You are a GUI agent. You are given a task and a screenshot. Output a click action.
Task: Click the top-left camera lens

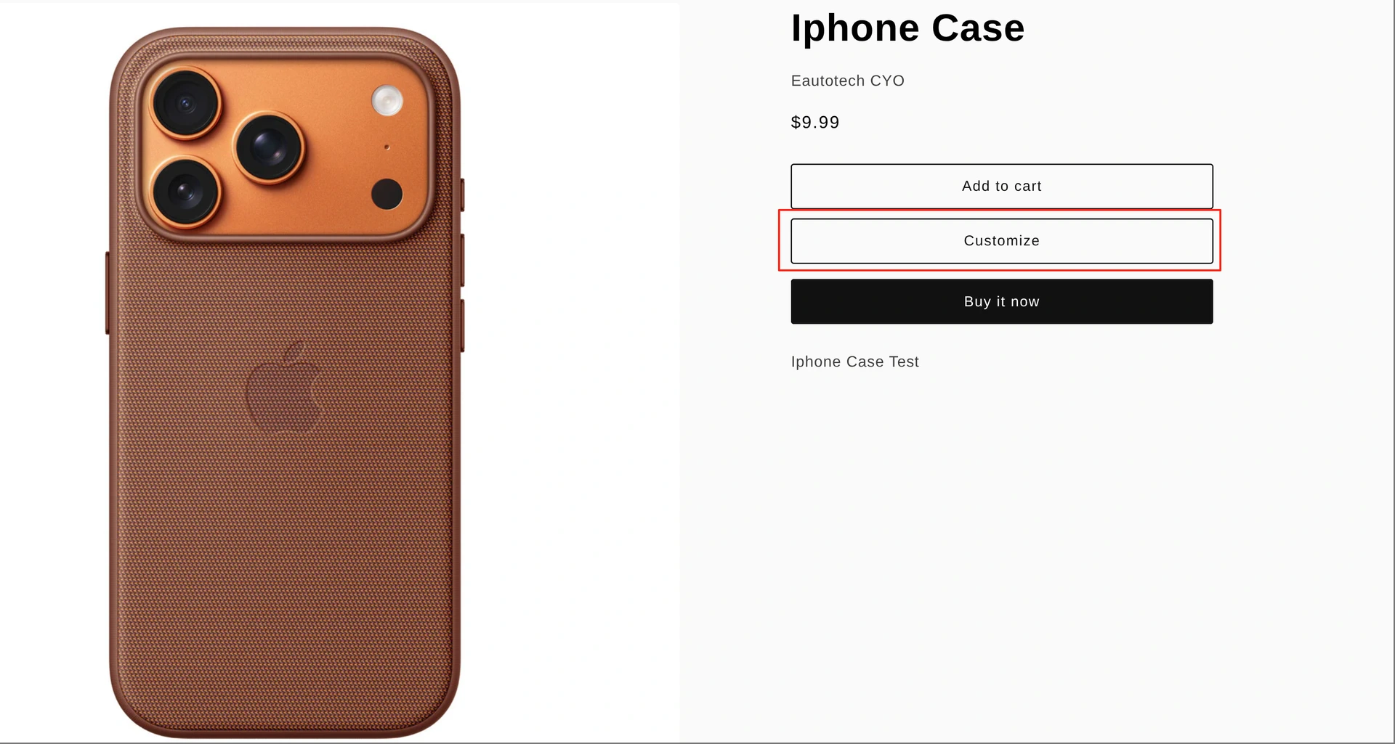(185, 104)
